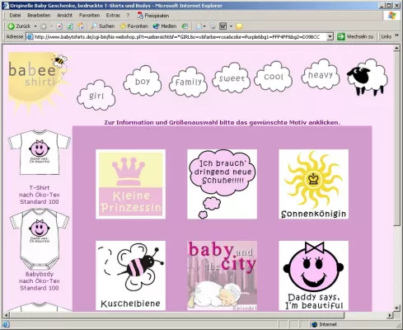Viewport: 403px width, 330px height.
Task: Select the T-Shirt product image
Action: tap(40, 152)
